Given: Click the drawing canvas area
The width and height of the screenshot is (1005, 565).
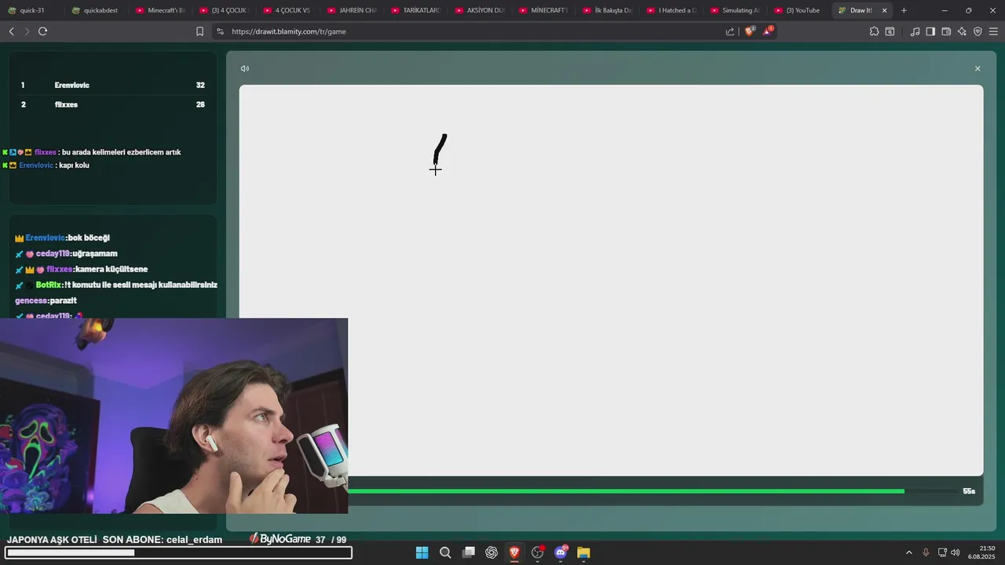Looking at the screenshot, I should (611, 280).
